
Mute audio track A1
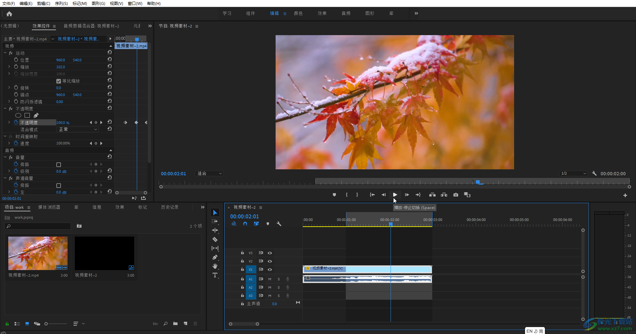coord(270,279)
